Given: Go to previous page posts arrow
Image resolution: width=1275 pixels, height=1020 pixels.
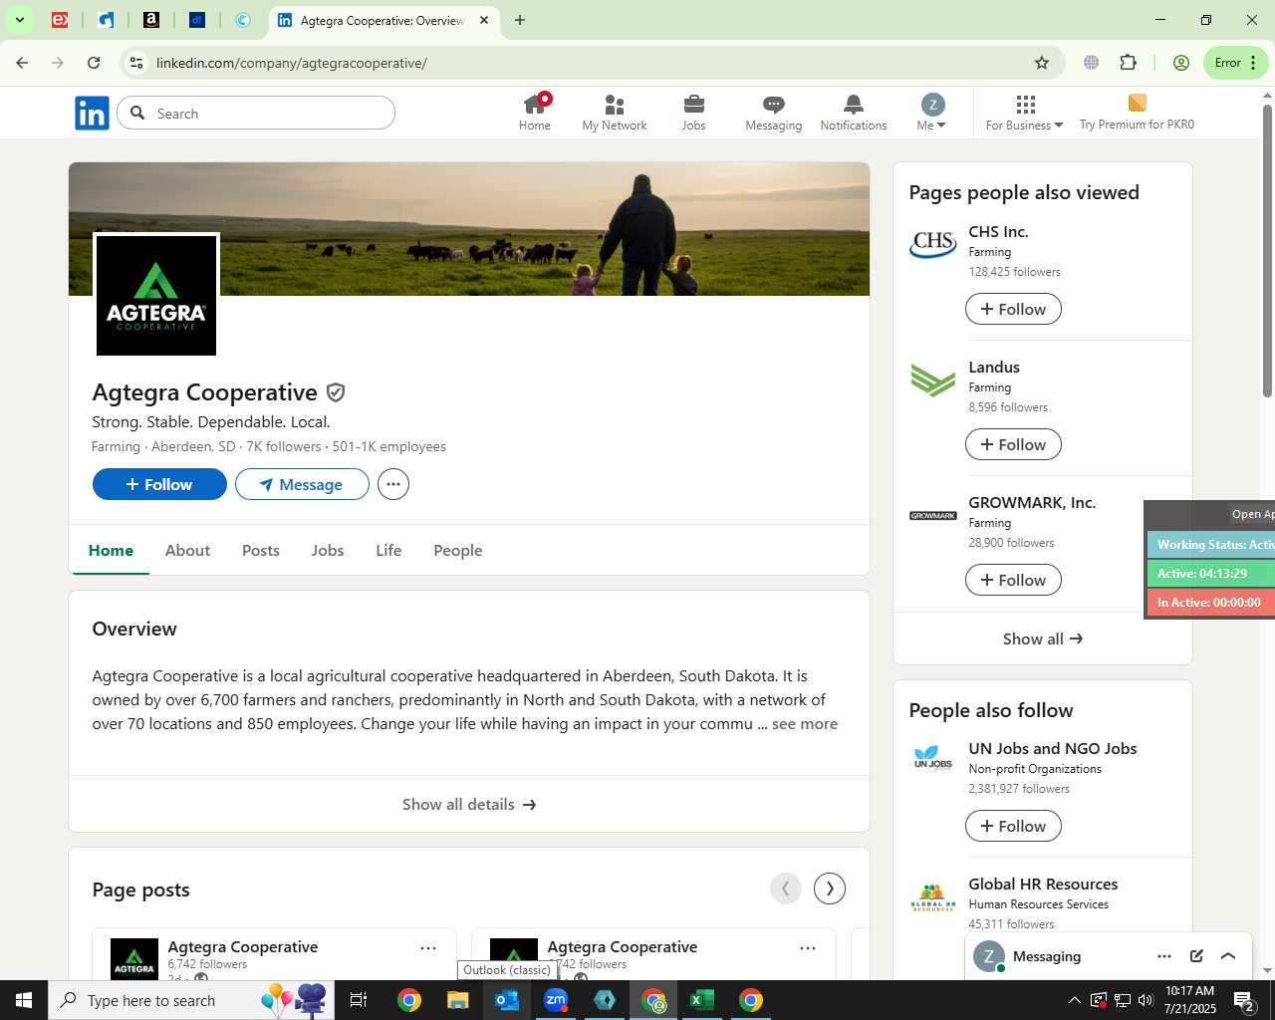Looking at the screenshot, I should [x=785, y=889].
